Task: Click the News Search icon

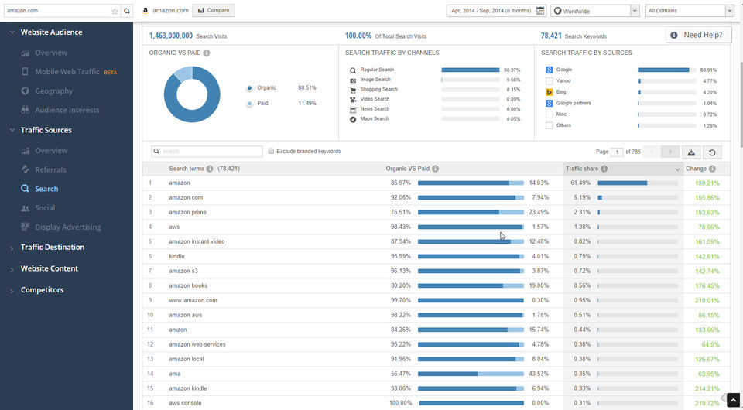Action: [x=353, y=109]
